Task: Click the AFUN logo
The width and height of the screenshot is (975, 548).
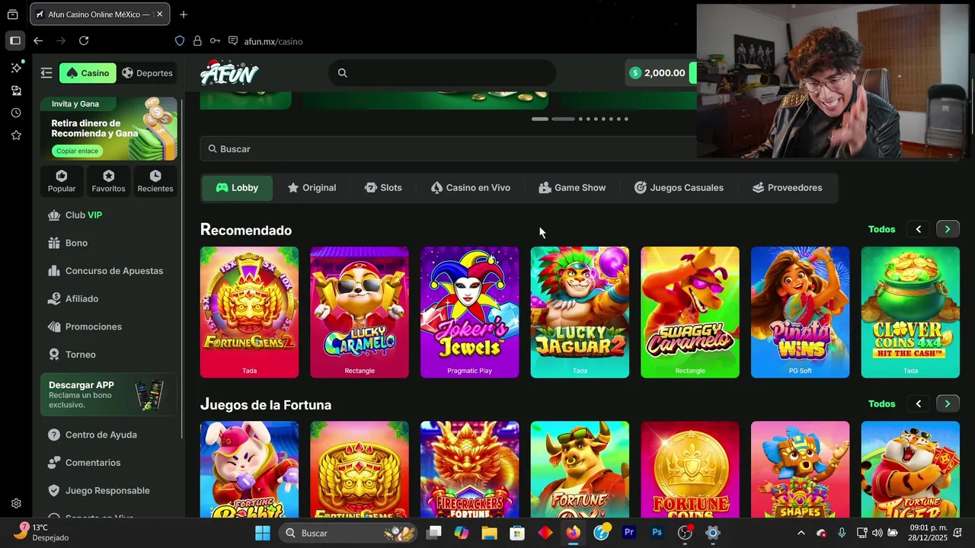Action: tap(229, 72)
